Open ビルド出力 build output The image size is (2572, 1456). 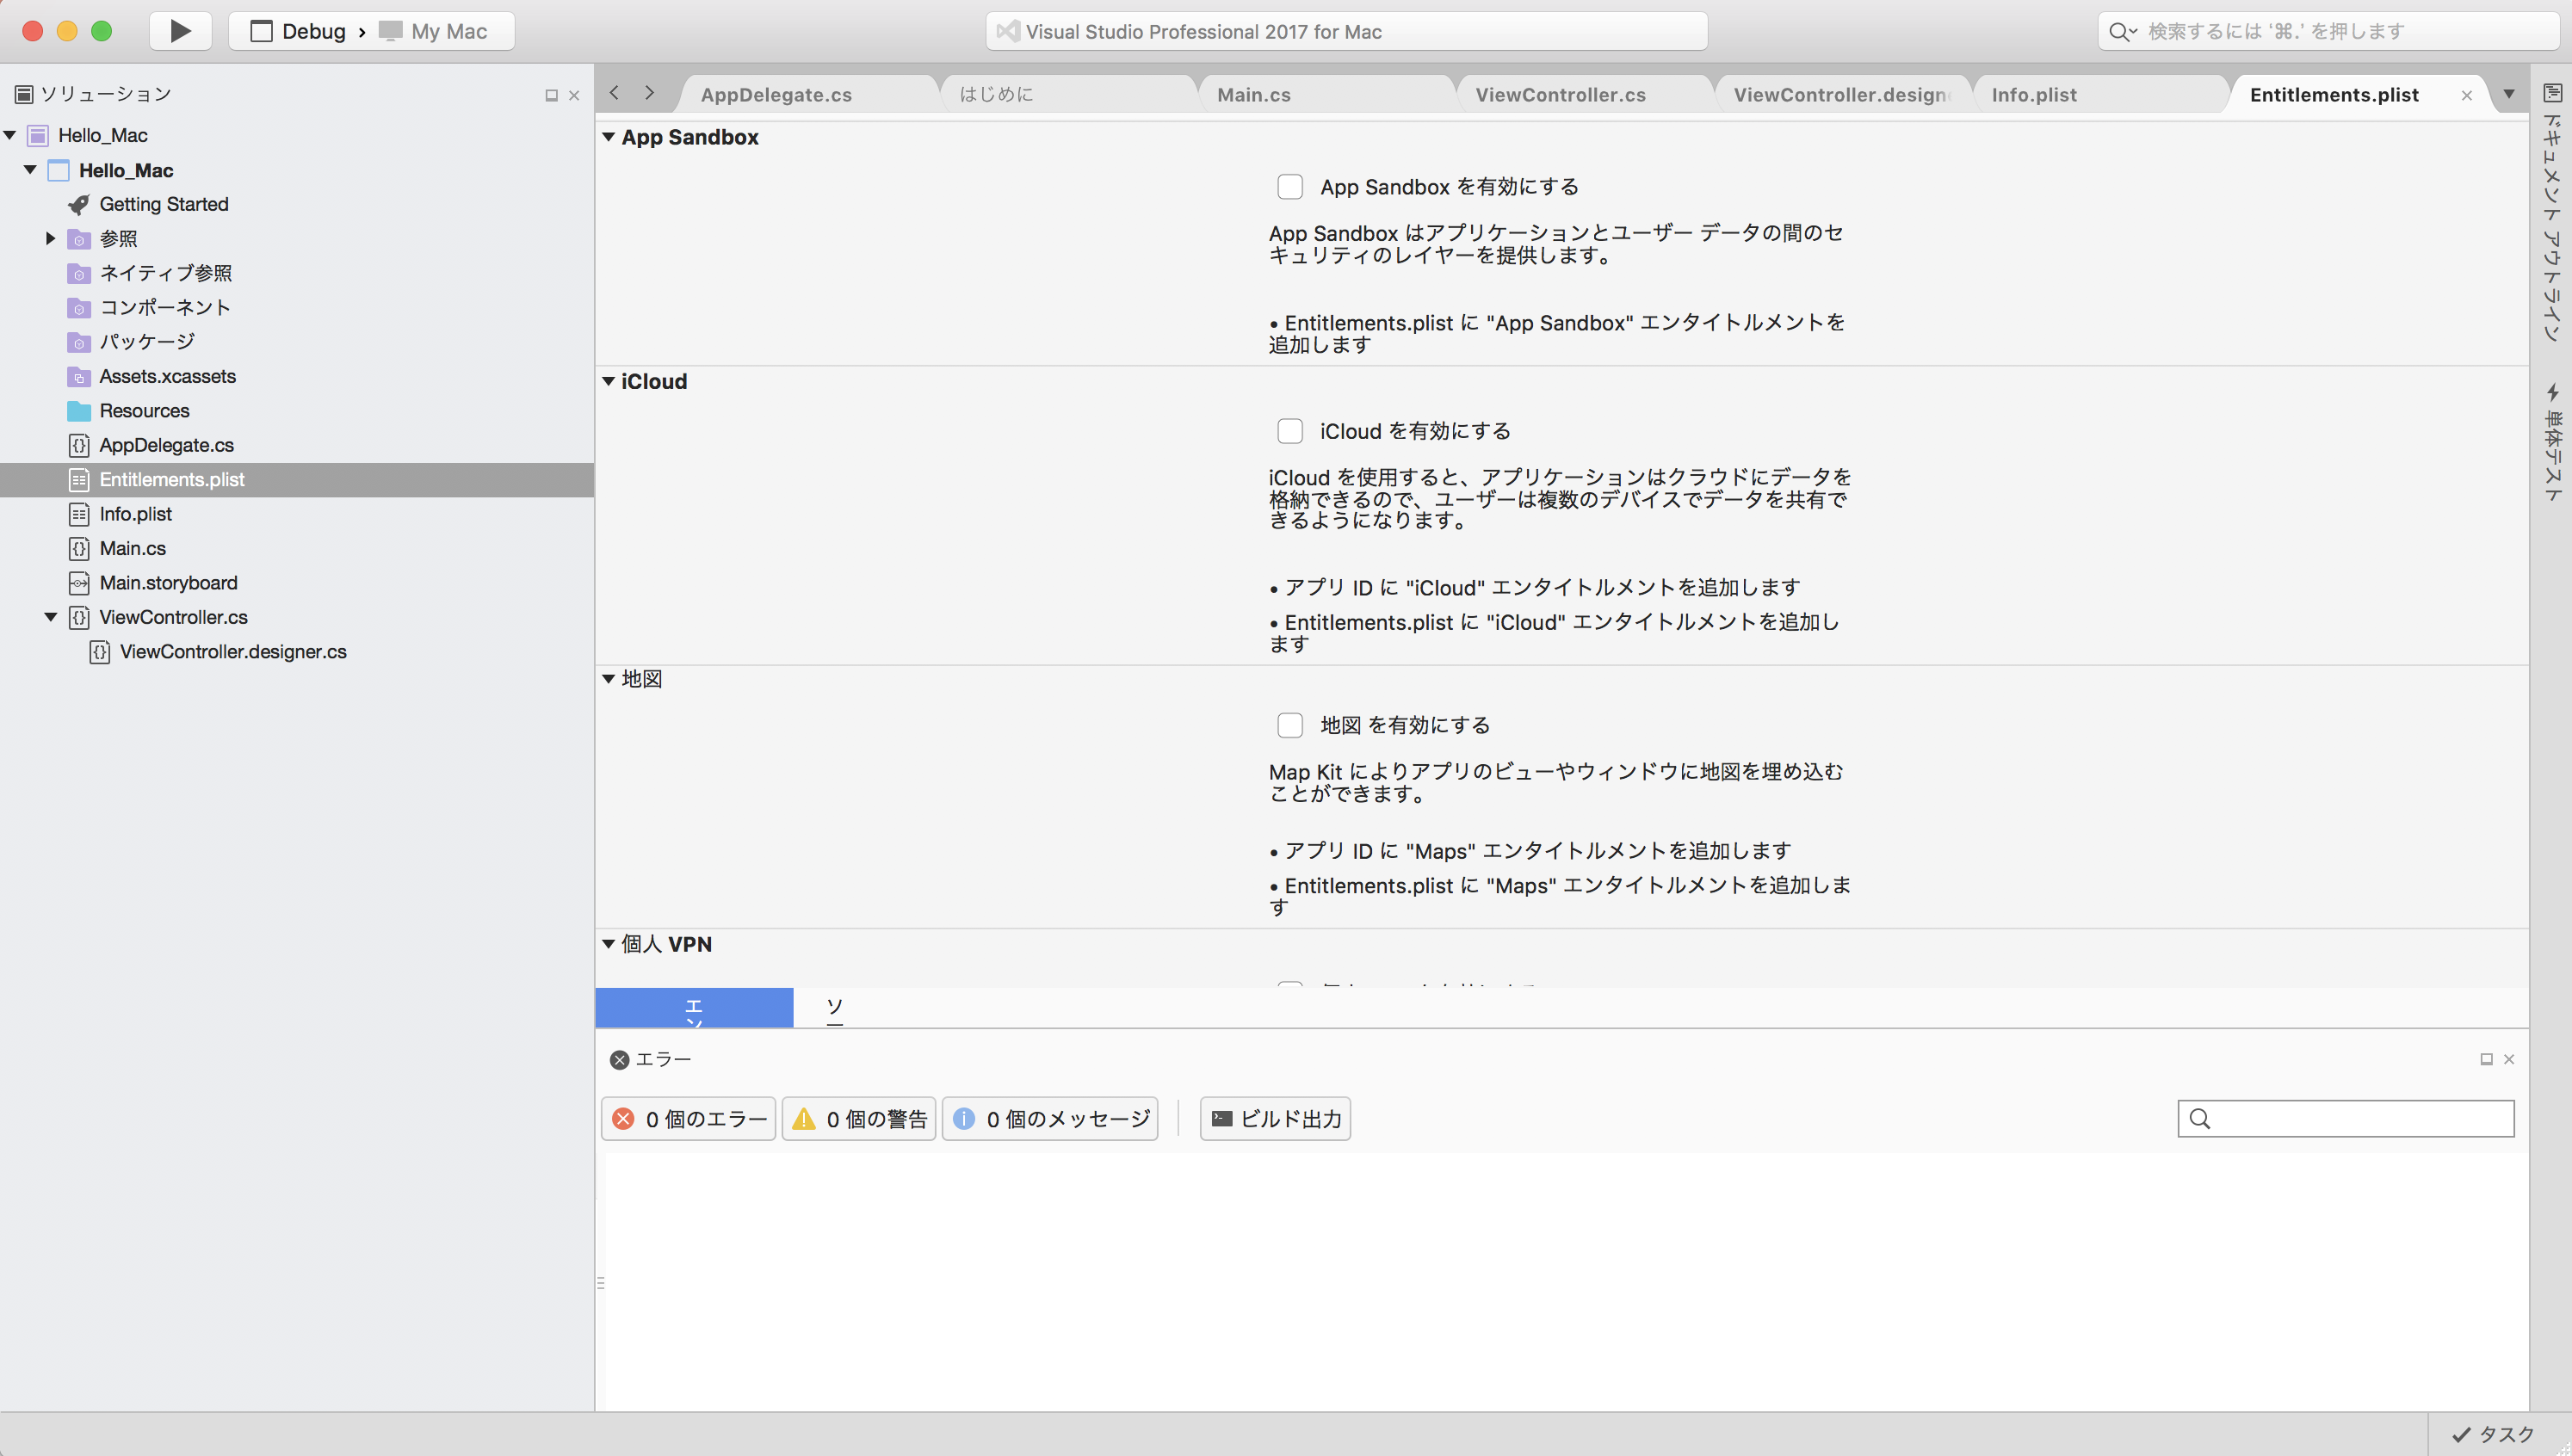[x=1275, y=1119]
